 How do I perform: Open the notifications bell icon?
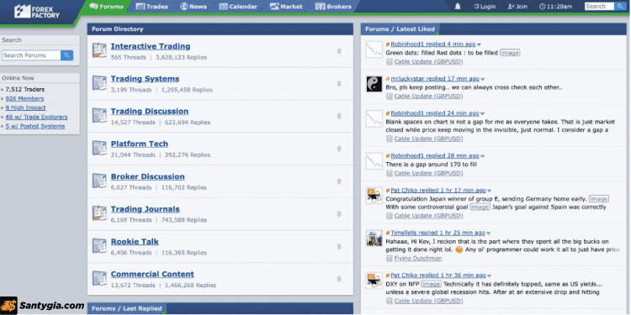458,7
